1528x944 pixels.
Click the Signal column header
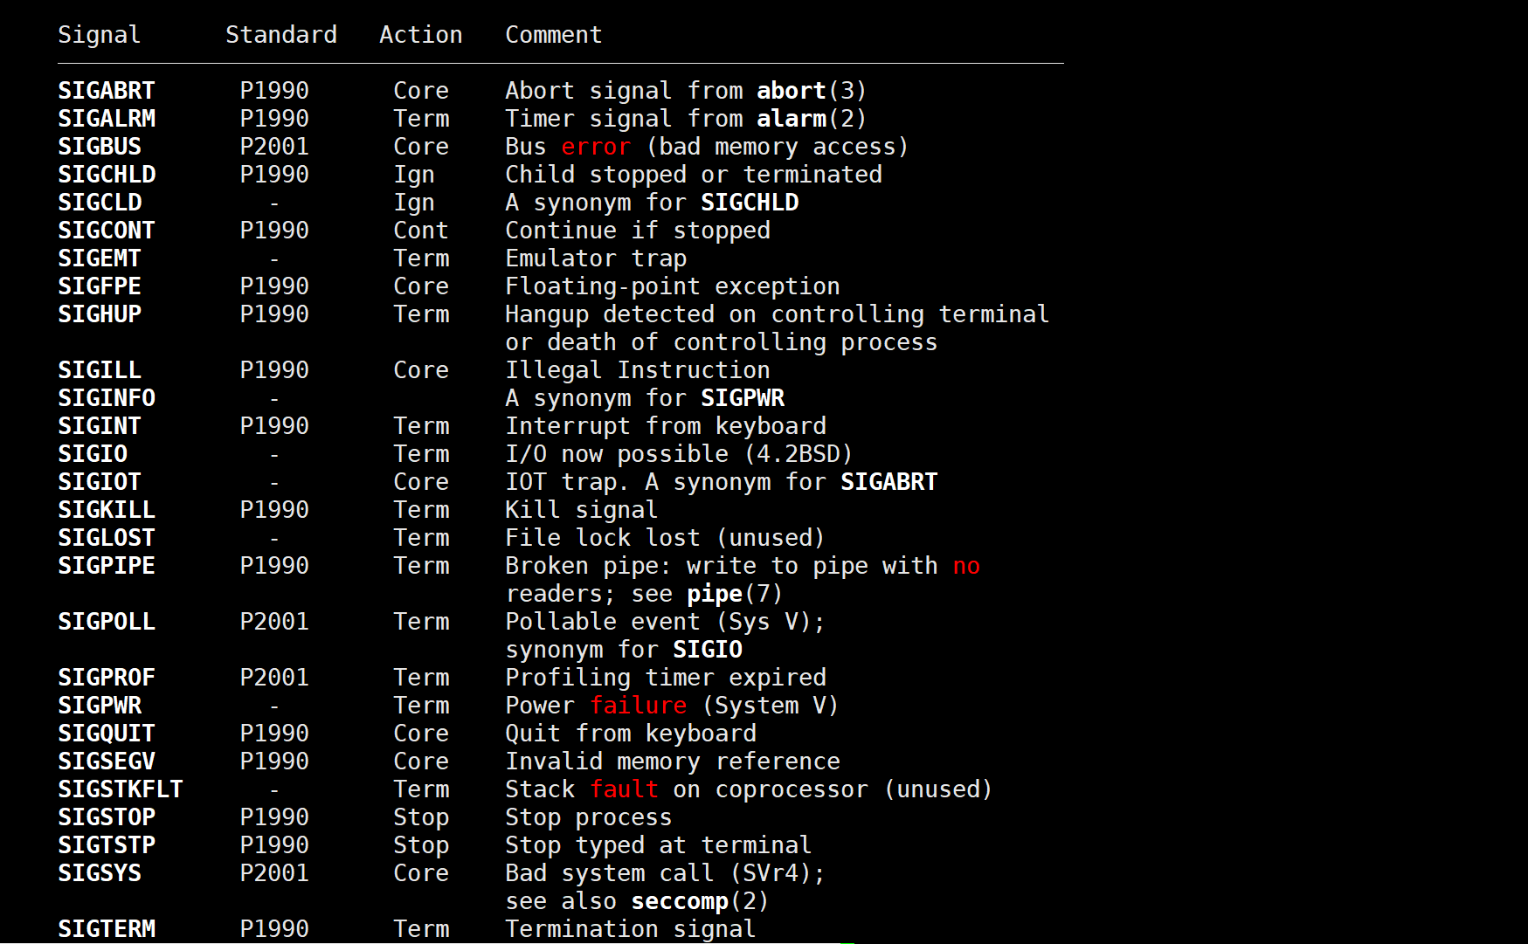pos(99,35)
